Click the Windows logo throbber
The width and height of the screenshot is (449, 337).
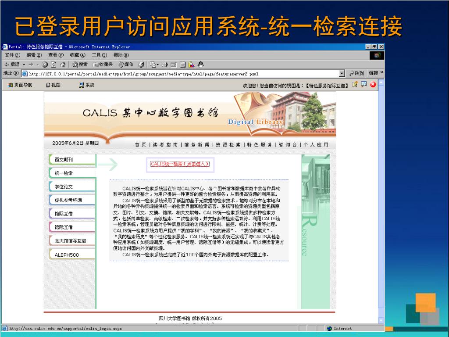377,55
